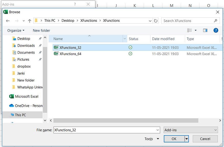Screen dimensions: 224x147
Task: Click the Add-ins dialog help question mark
Action: 75,4
